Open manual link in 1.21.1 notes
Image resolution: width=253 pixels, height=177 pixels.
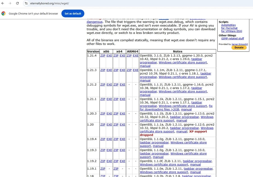(186, 109)
